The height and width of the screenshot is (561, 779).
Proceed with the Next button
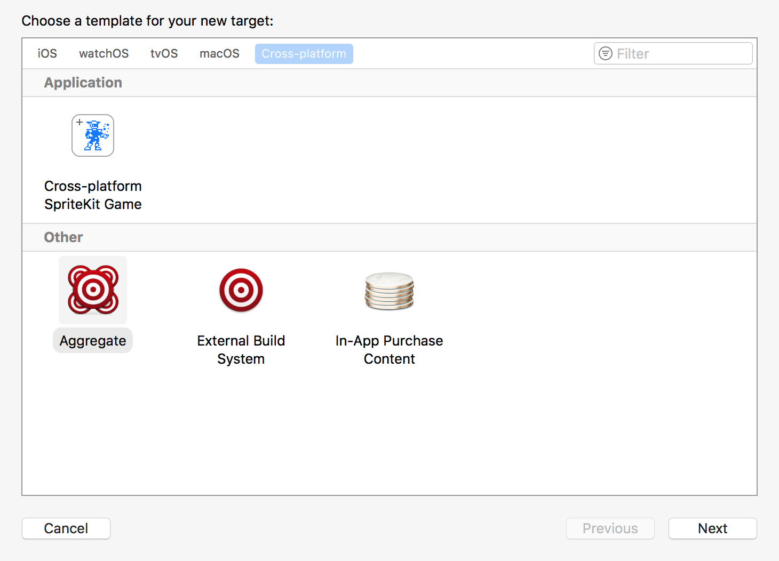point(712,528)
